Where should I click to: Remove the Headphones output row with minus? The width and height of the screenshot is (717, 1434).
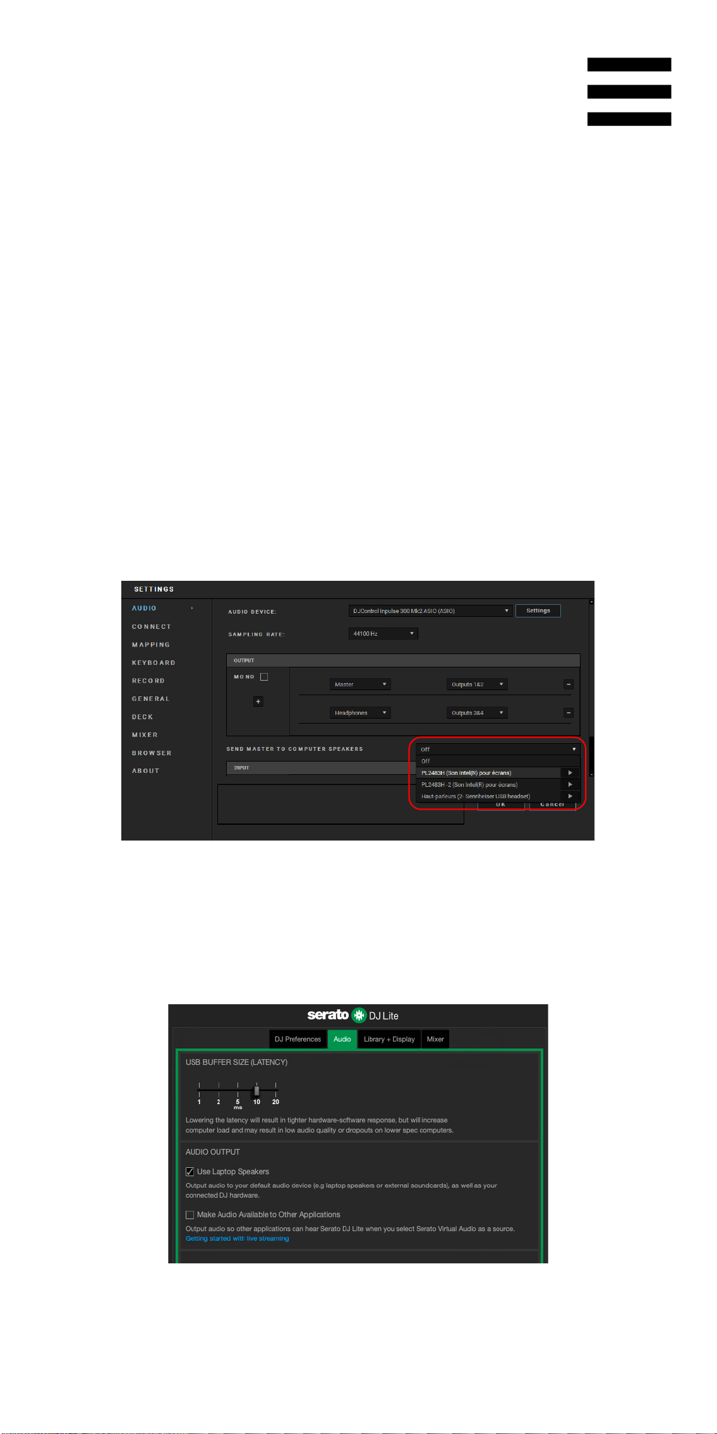(x=569, y=713)
